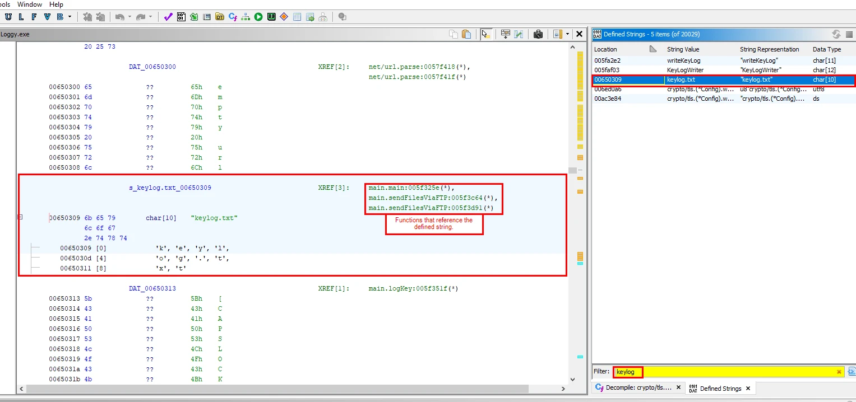This screenshot has height=402, width=856.
Task: Open the listing display options dropdown arrow
Action: [567, 34]
